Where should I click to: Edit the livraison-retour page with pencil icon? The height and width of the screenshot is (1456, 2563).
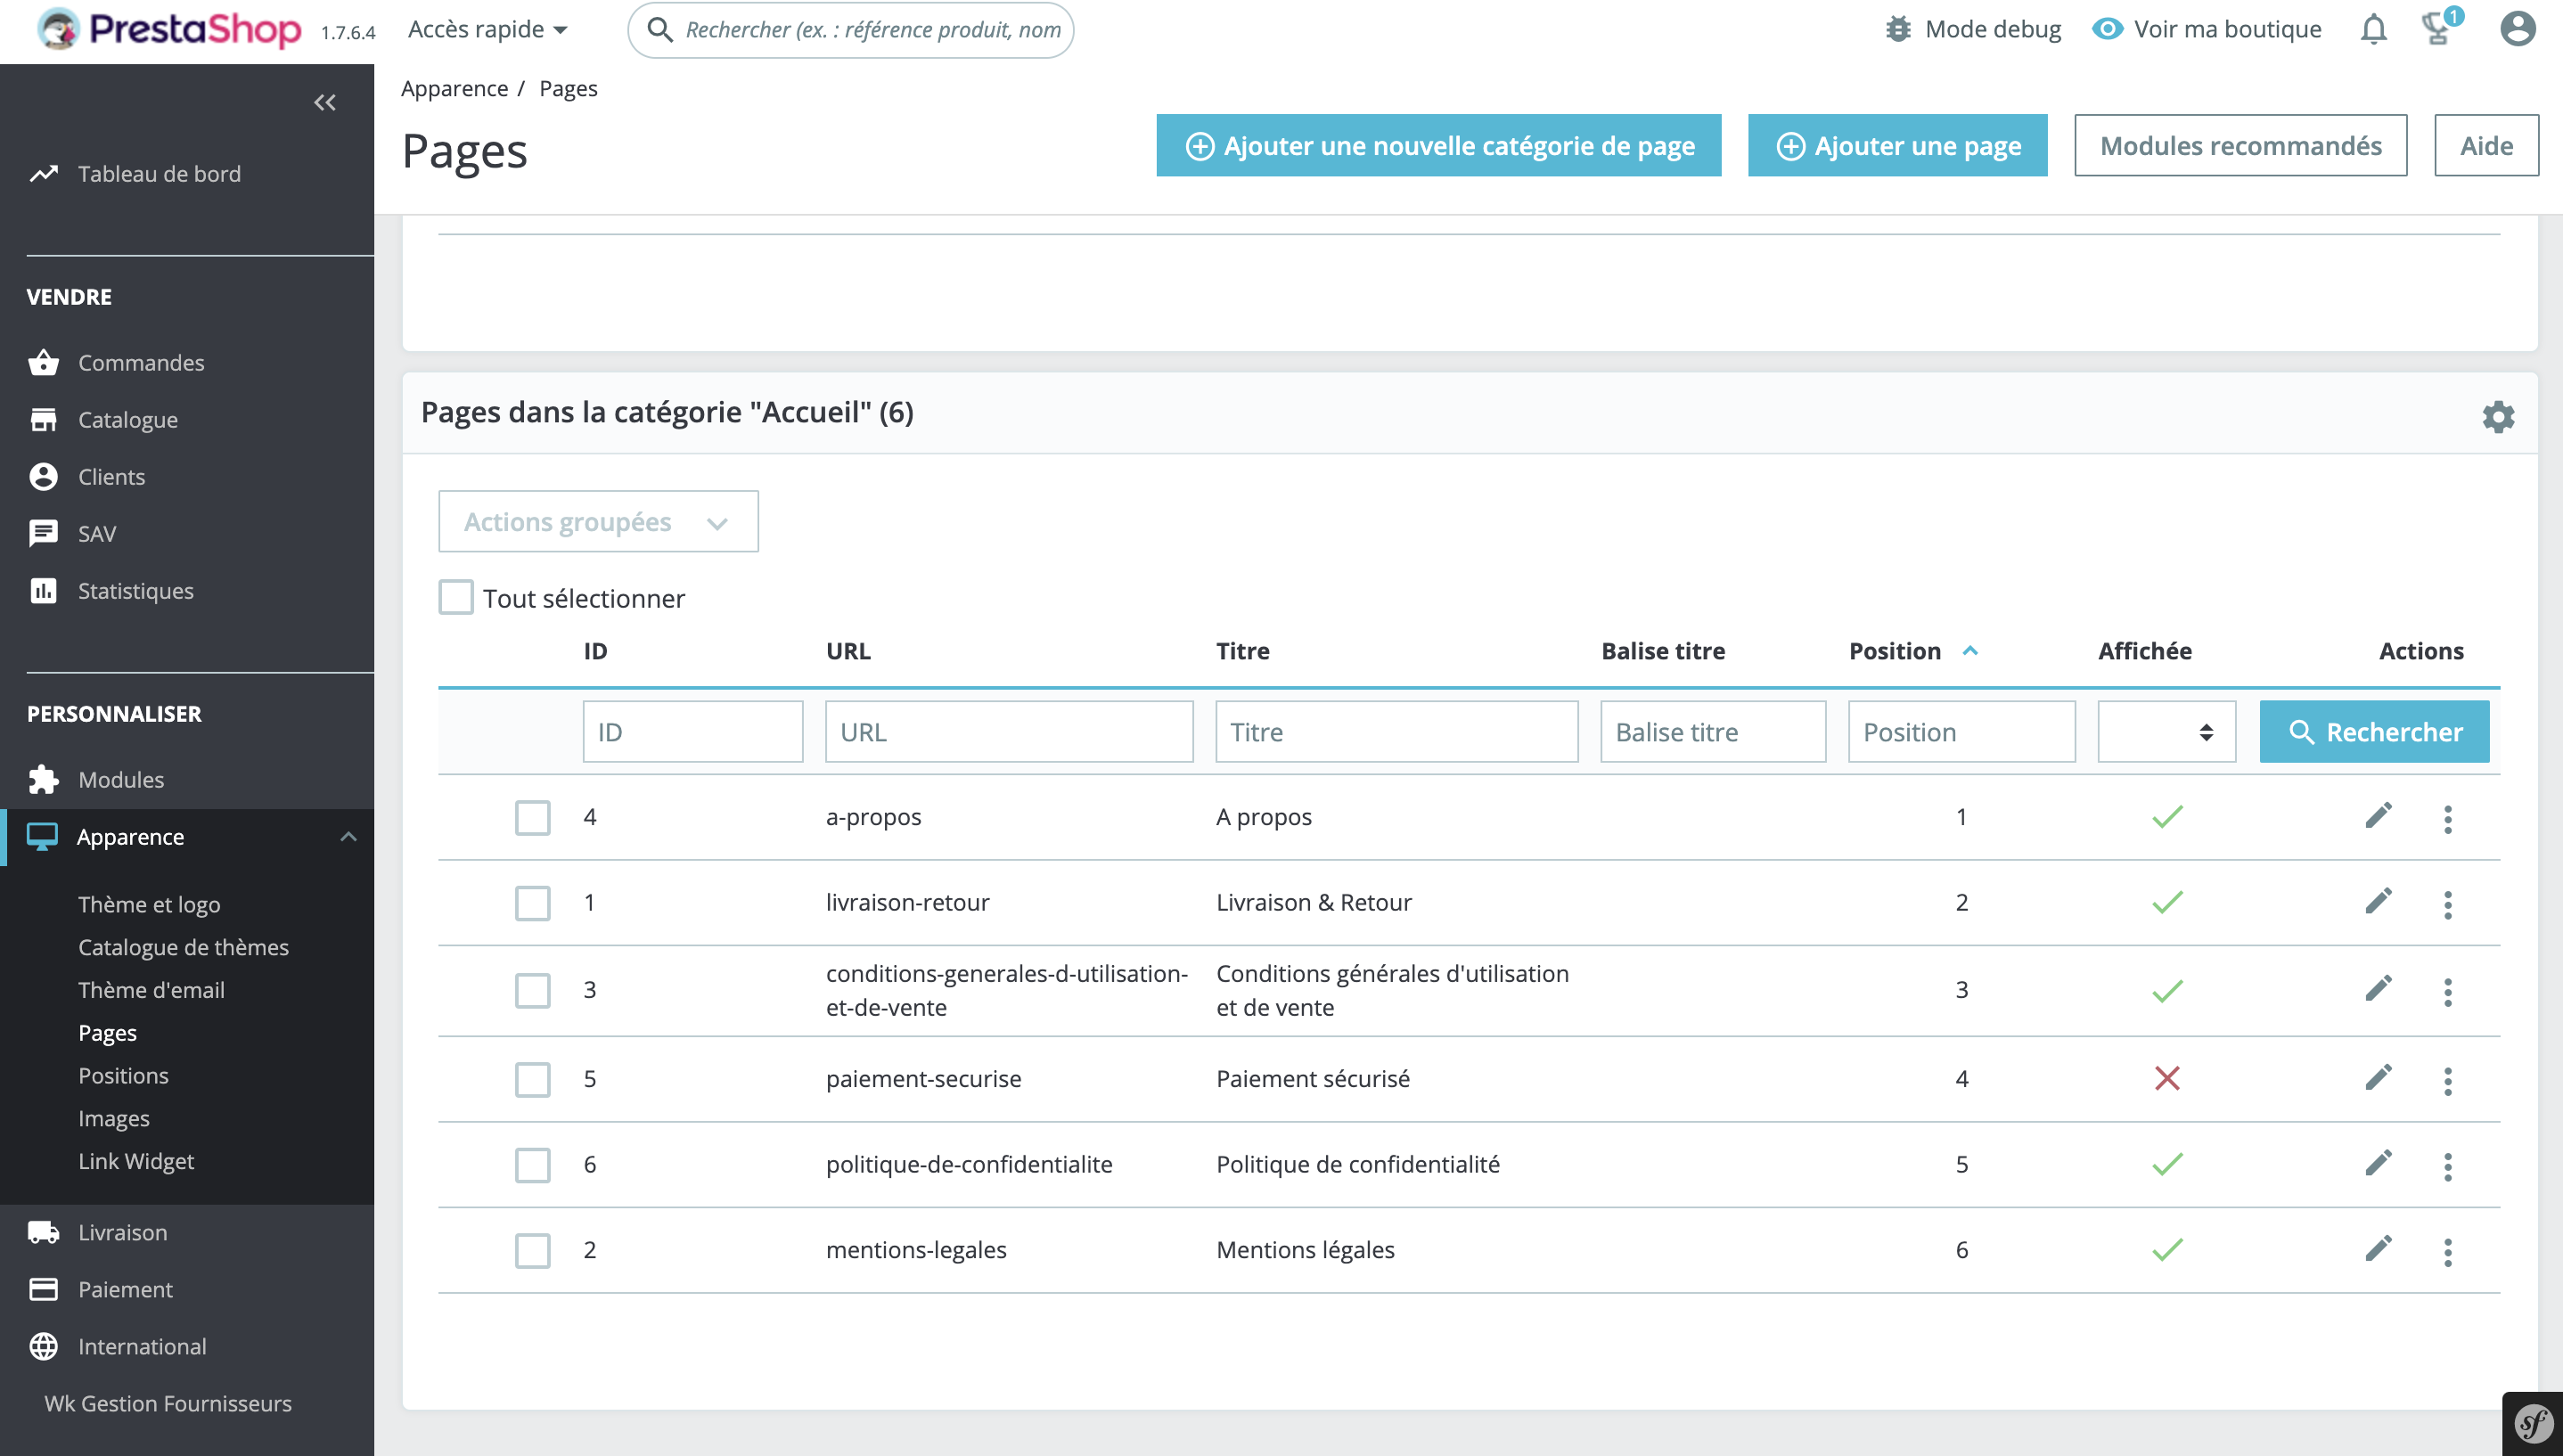tap(2378, 902)
